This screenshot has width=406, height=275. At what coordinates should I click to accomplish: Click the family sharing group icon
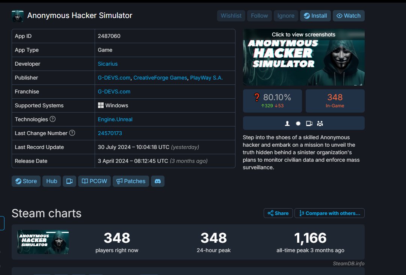pyautogui.click(x=320, y=124)
